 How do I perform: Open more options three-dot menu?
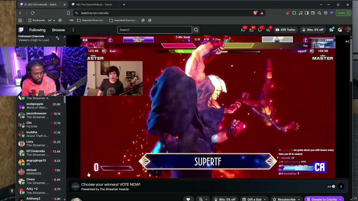click(73, 30)
